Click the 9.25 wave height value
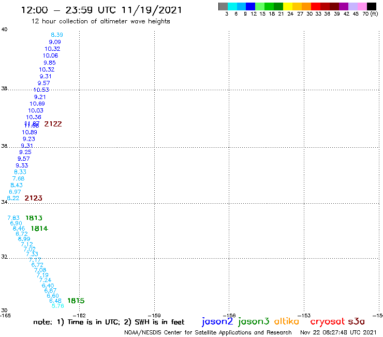The image size is (383, 337). coord(25,152)
